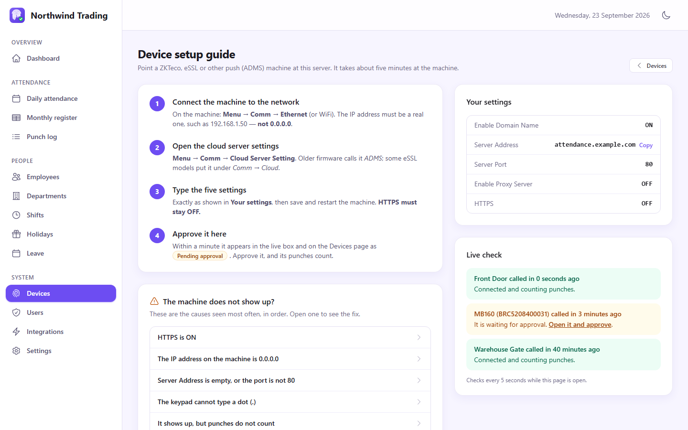Toggle dark mode with the moon icon
The width and height of the screenshot is (688, 430).
666,15
